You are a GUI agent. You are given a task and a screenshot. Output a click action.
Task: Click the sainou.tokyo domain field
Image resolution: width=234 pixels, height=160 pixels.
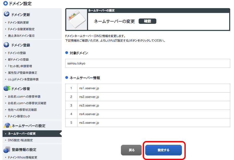tap(147, 63)
